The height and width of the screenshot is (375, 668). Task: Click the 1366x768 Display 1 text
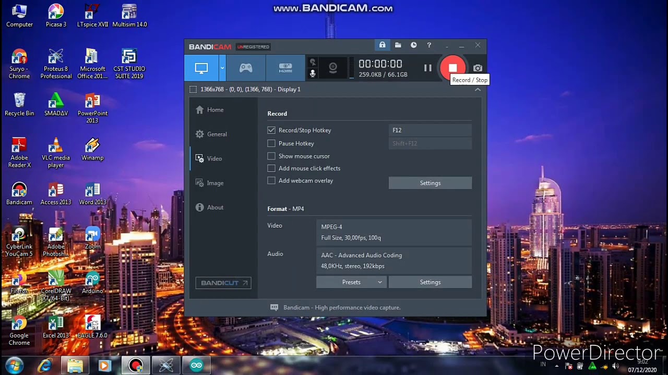pyautogui.click(x=250, y=90)
